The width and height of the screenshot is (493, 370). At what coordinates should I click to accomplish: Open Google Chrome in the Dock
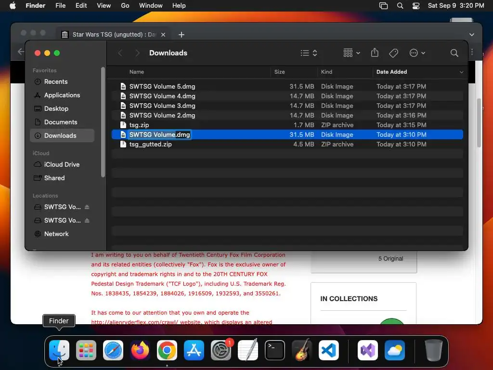[x=167, y=350]
